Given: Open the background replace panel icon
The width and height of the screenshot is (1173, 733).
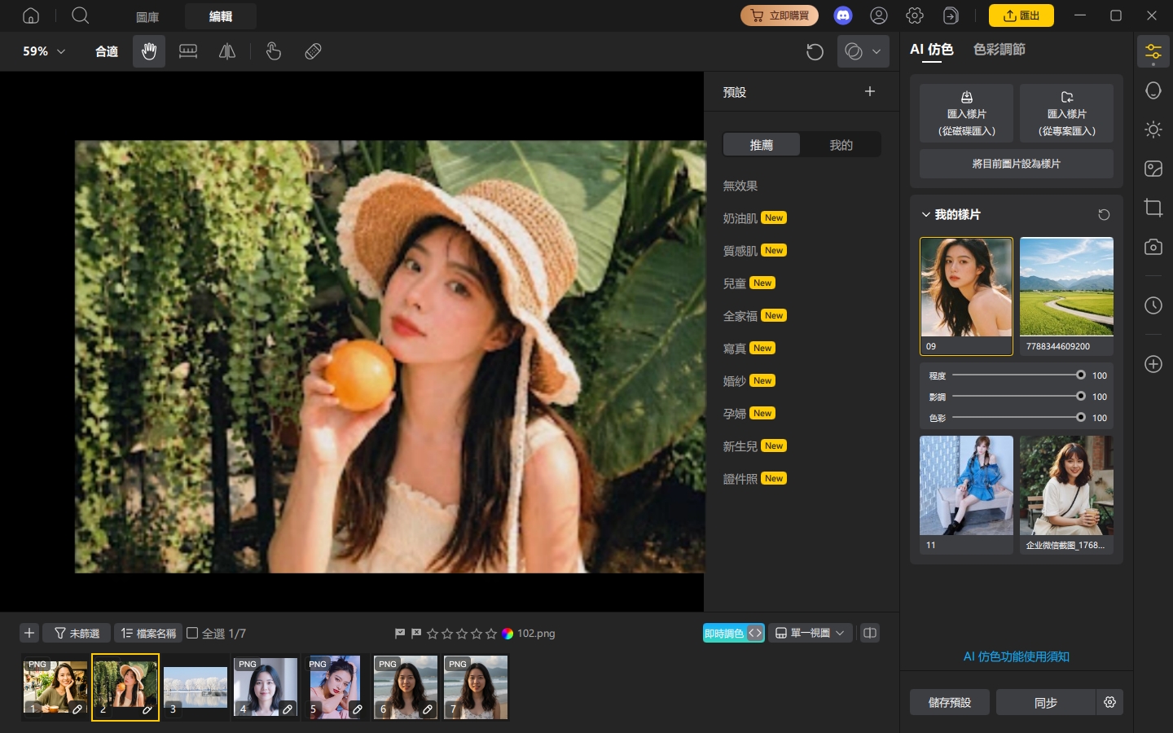Looking at the screenshot, I should (1153, 169).
